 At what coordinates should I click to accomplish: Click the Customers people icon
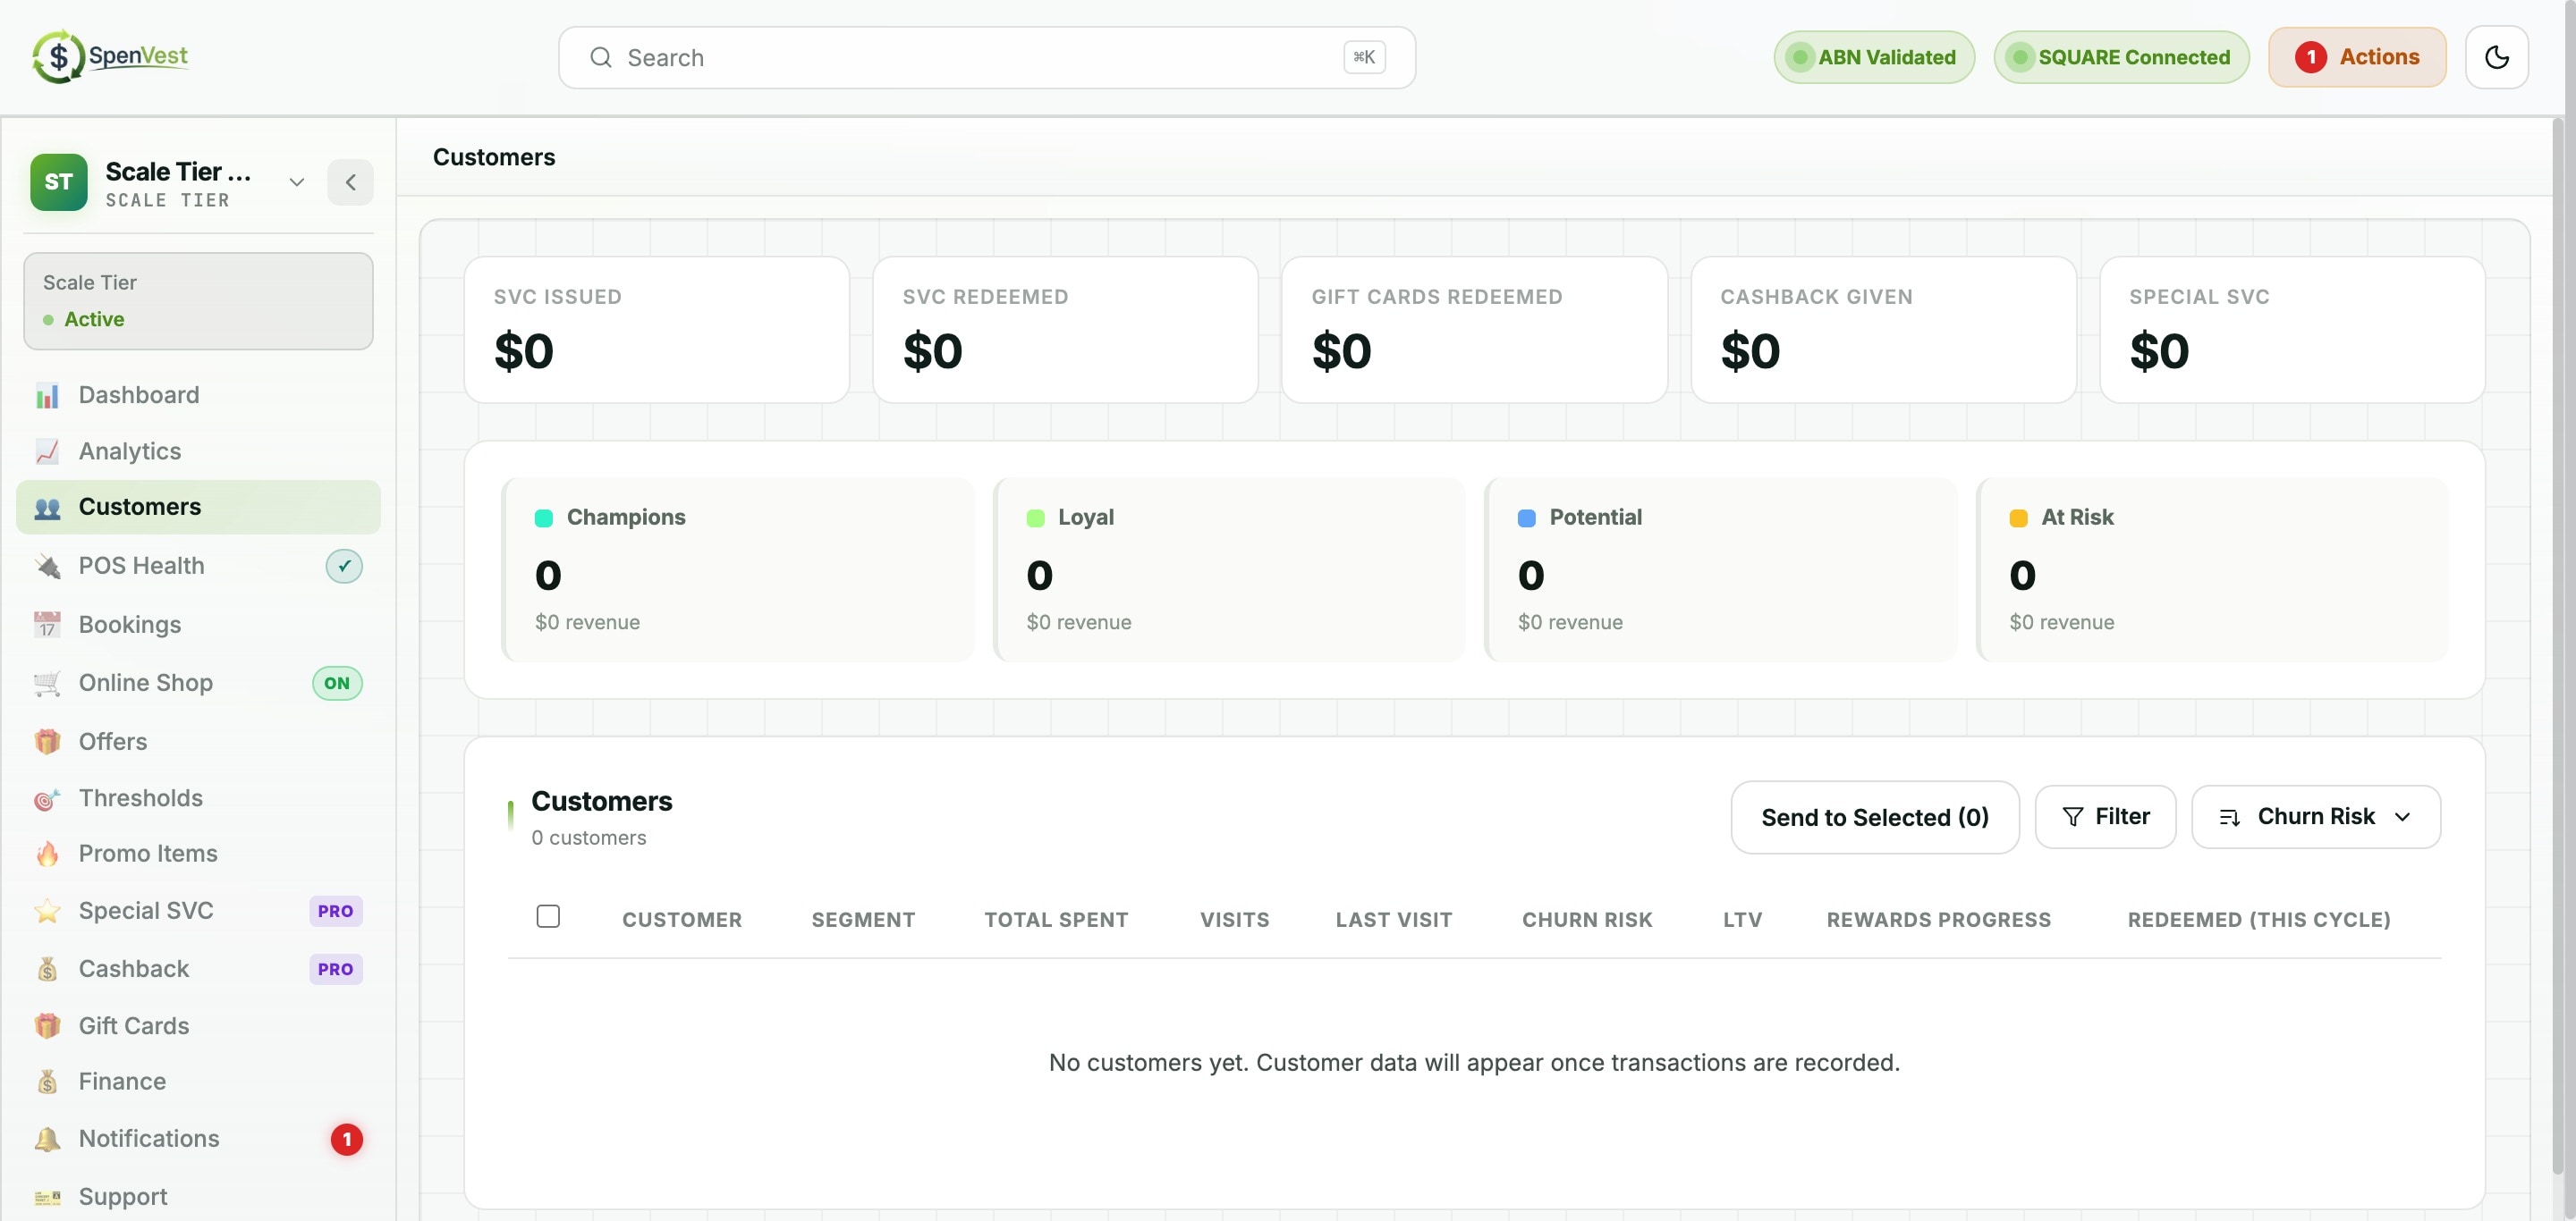47,508
